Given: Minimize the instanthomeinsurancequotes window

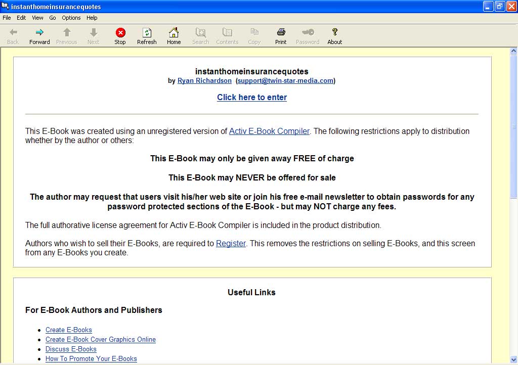Looking at the screenshot, I should (488, 6).
